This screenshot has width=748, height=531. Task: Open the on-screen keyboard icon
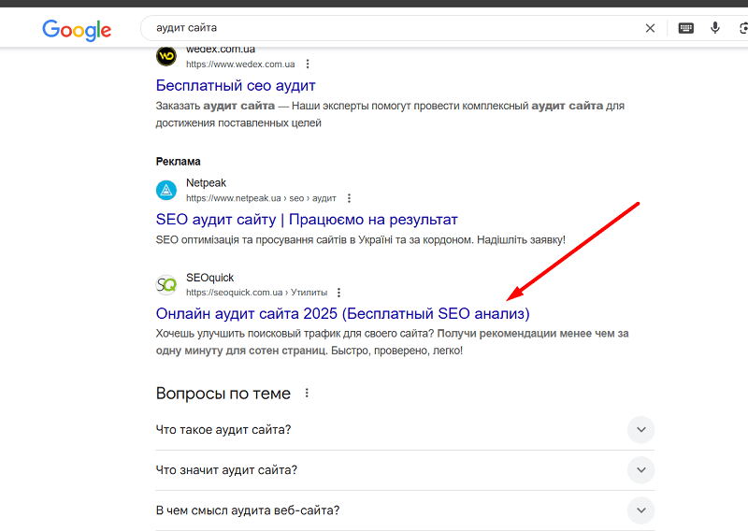(x=686, y=28)
